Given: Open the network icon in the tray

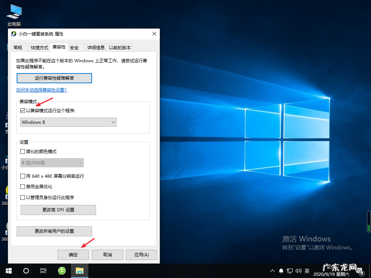Looking at the screenshot, I should click(x=289, y=270).
